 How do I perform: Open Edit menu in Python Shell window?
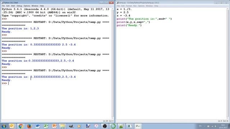(x=8, y=6)
